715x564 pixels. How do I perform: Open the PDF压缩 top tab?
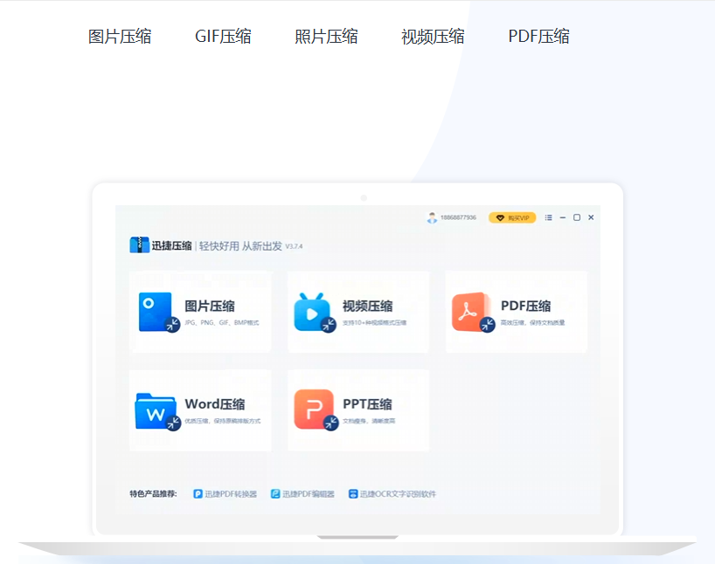coord(538,37)
